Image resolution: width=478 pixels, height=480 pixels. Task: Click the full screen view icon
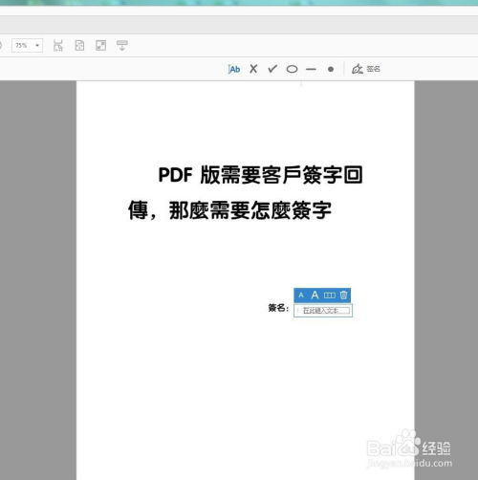100,46
